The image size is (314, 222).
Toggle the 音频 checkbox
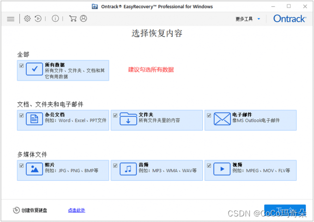coord(115,166)
